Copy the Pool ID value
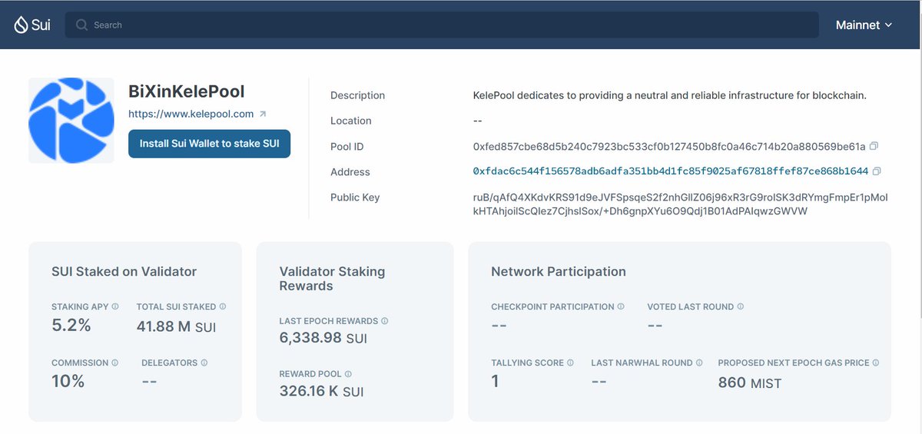The height and width of the screenshot is (434, 922). (874, 146)
